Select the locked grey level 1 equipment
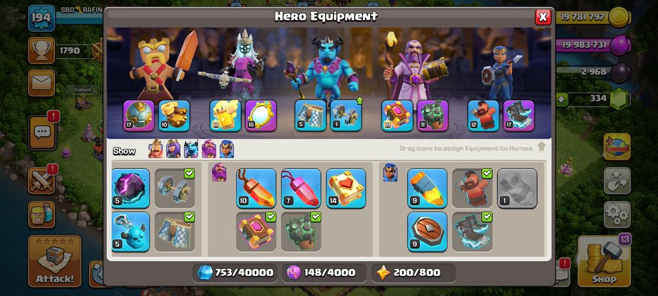Screen dimensions: 658x296 point(517,188)
